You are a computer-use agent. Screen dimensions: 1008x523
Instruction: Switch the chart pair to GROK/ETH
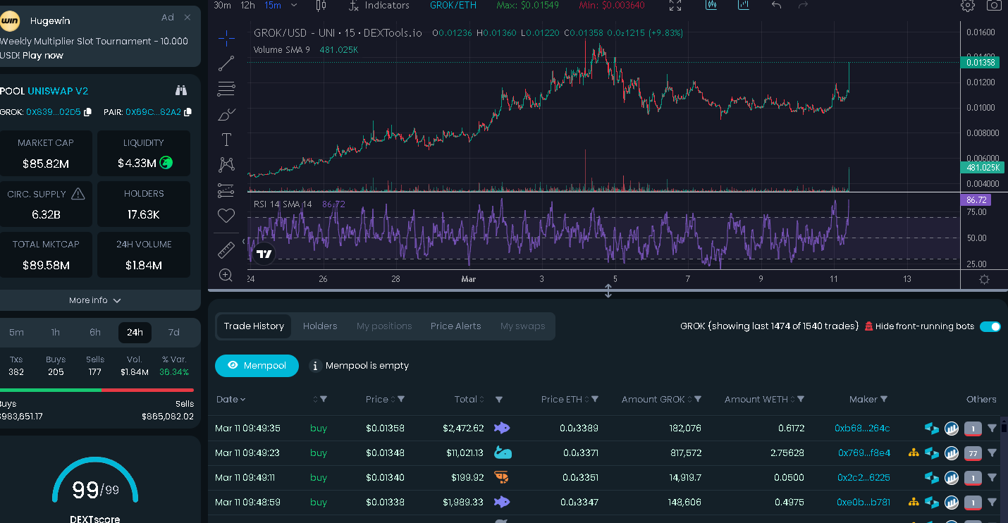[x=453, y=5]
